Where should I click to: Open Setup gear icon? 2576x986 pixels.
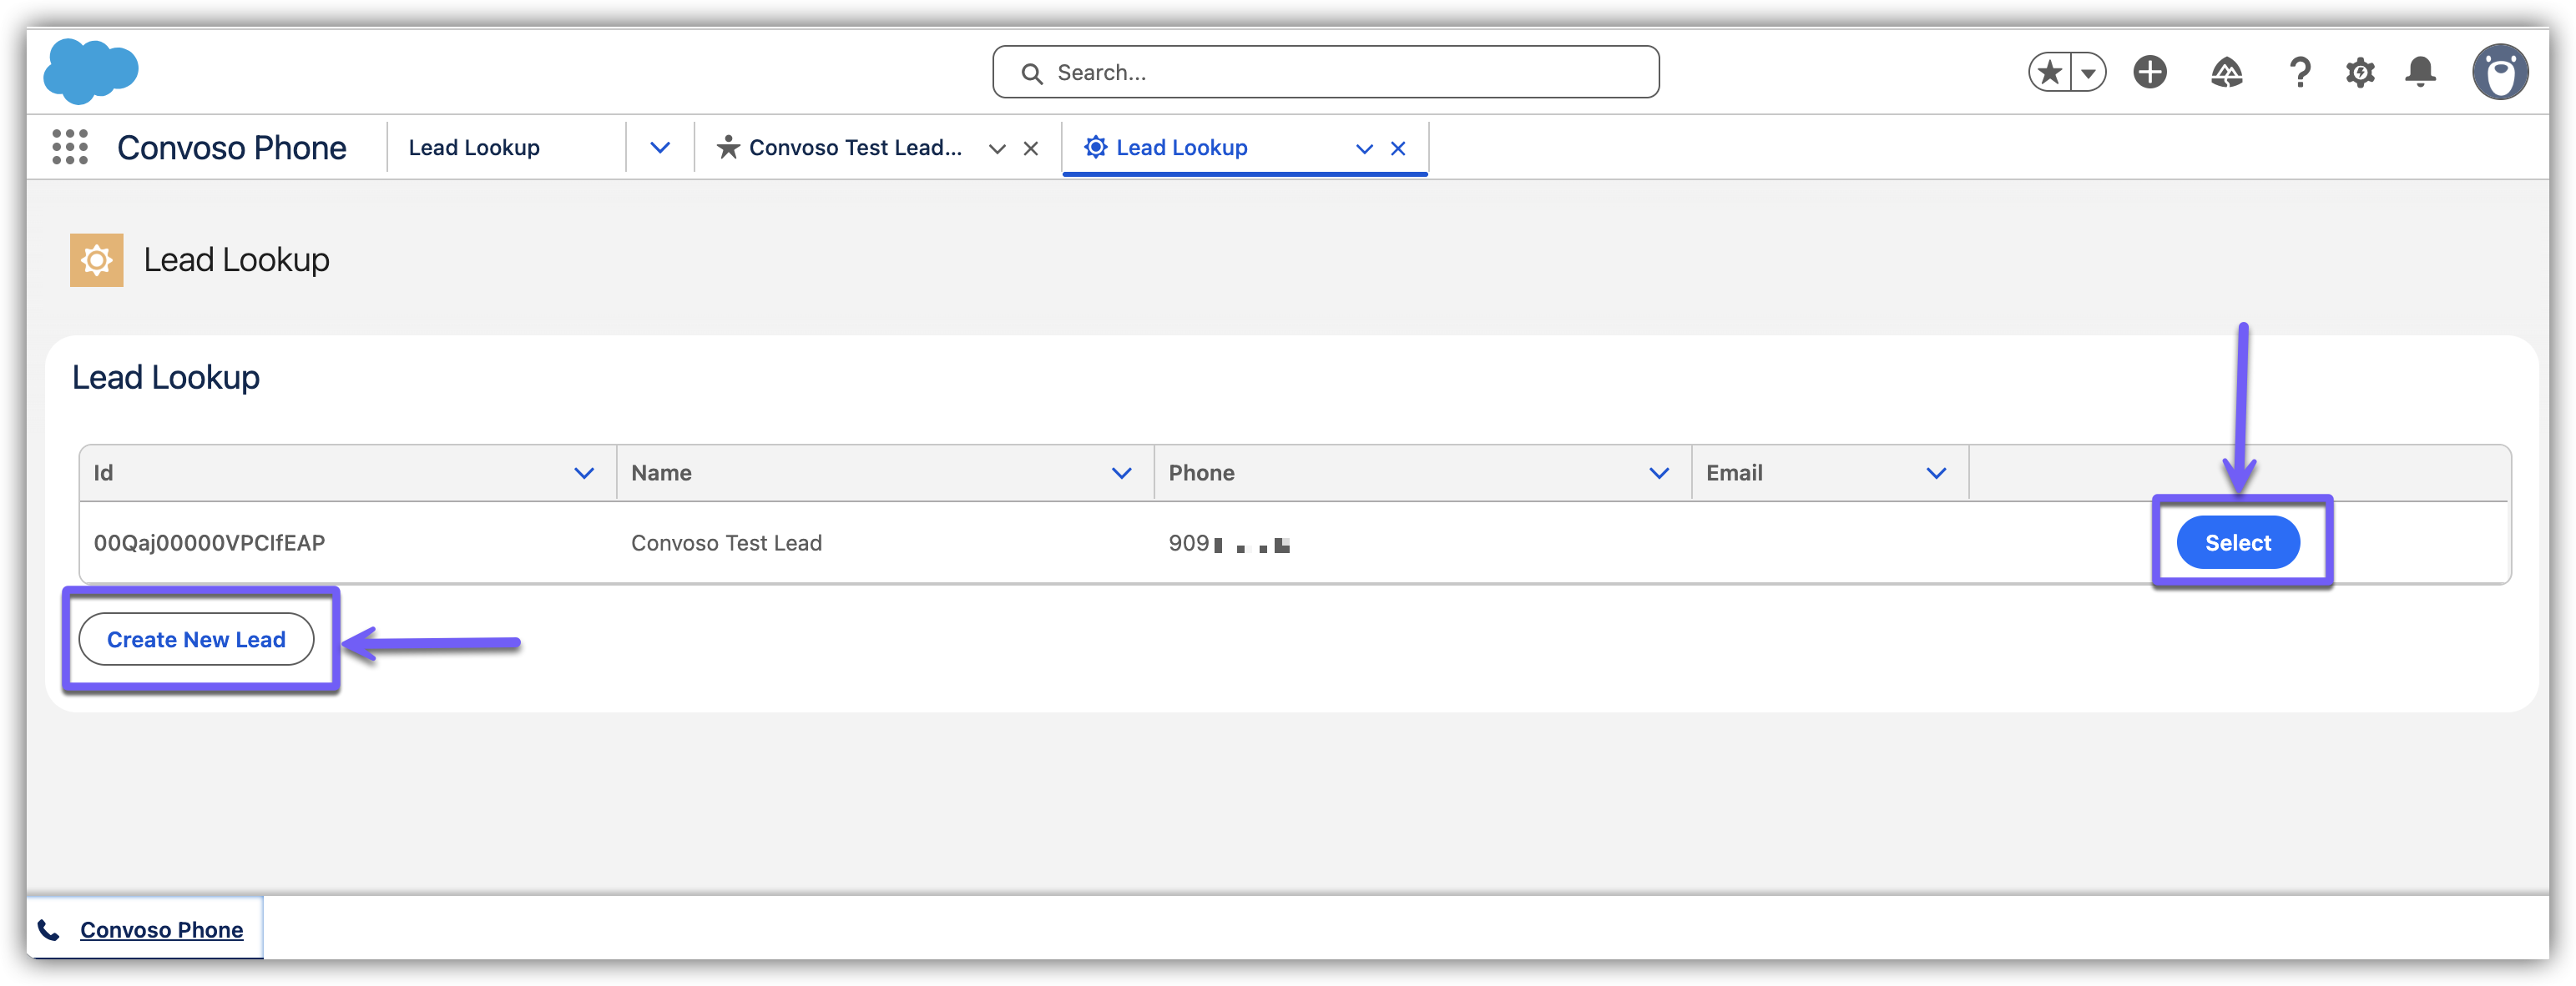tap(2360, 72)
